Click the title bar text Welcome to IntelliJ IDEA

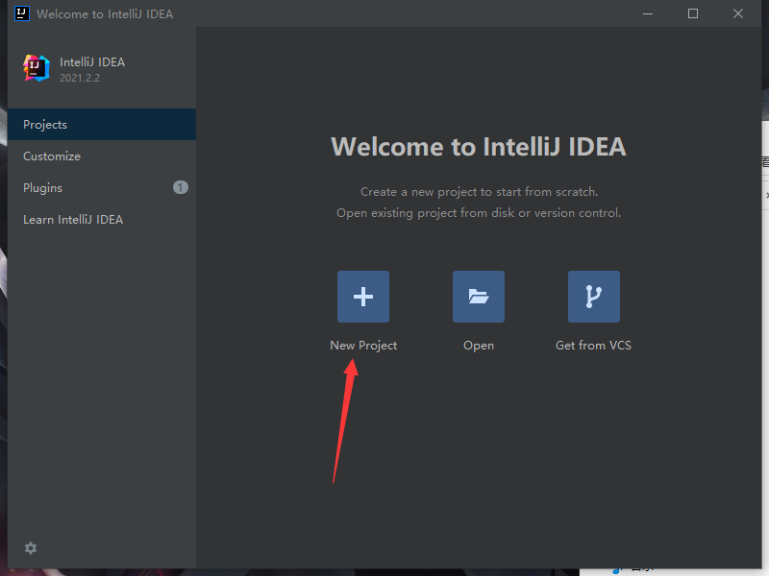click(105, 14)
